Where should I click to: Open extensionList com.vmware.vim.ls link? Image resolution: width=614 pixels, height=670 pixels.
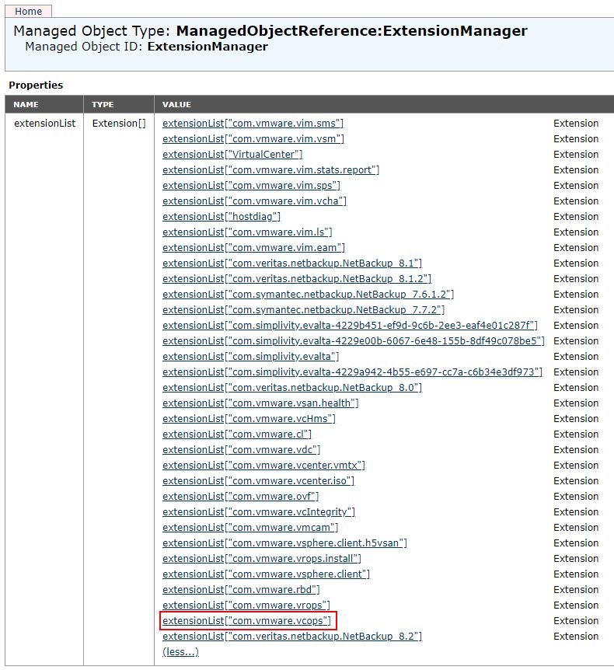click(247, 232)
